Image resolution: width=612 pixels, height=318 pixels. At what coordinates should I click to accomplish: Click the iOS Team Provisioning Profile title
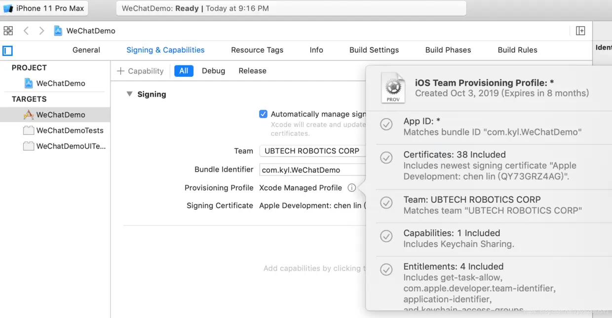[484, 83]
